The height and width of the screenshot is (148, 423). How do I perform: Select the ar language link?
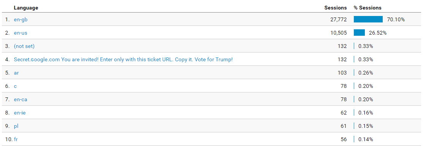pos(16,73)
